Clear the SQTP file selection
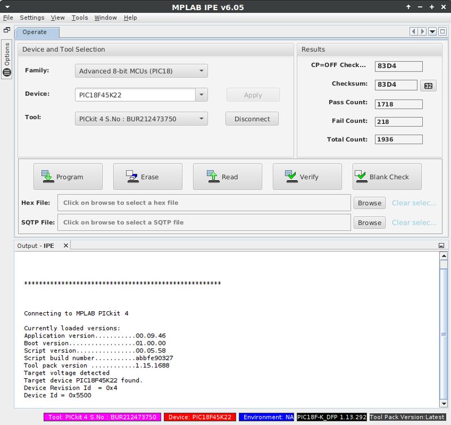451x425 pixels. 414,223
